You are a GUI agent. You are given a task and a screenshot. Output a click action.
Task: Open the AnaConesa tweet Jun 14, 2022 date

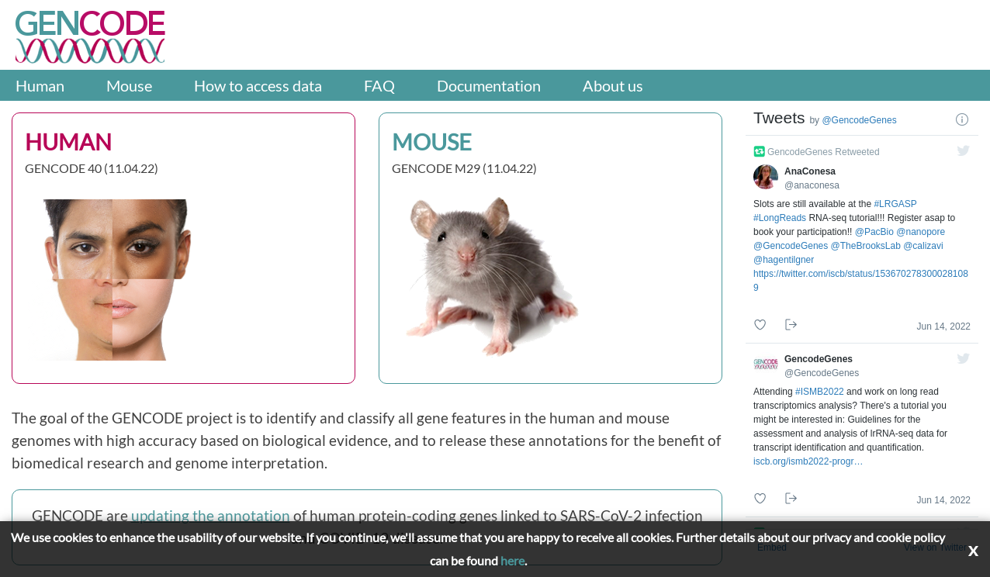pyautogui.click(x=943, y=327)
